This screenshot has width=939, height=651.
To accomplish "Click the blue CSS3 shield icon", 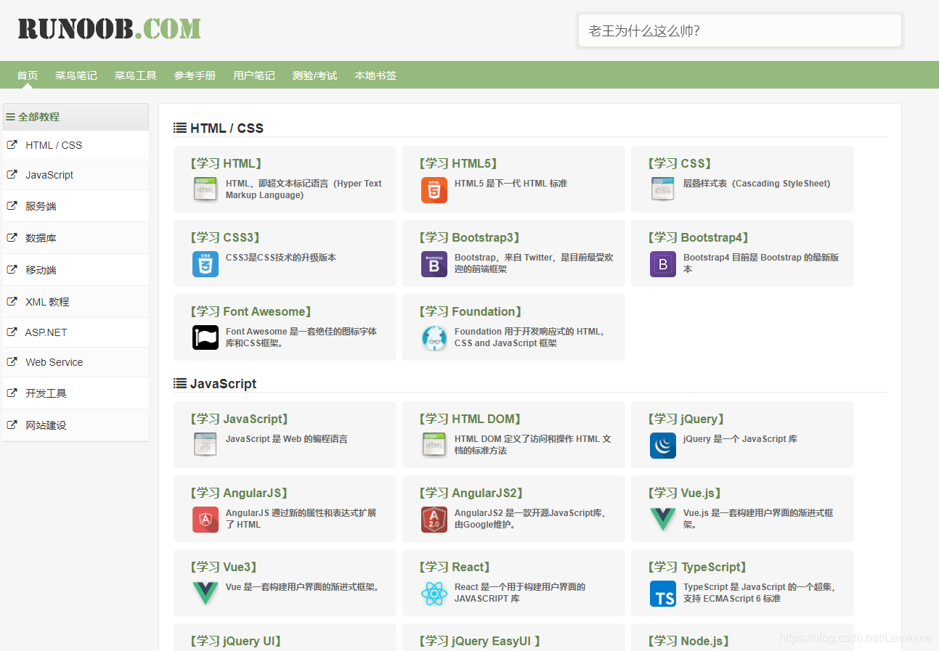I will (x=206, y=264).
